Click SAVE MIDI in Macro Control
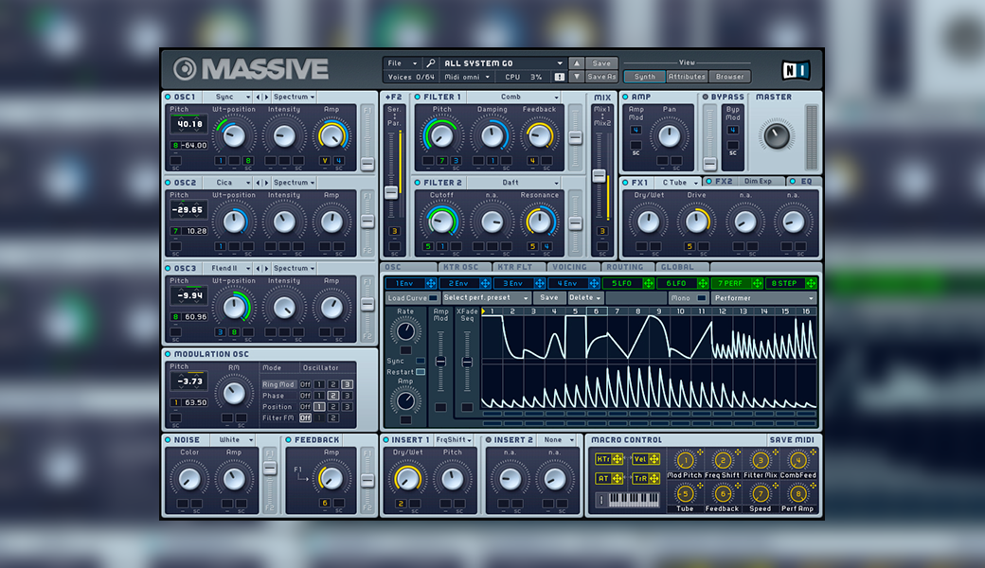Screen dimensions: 985x568 792,440
